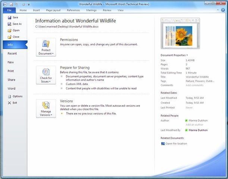228x179 pixels.
Task: Click the Manage Versions magnifier icon
Action: [x=46, y=105]
